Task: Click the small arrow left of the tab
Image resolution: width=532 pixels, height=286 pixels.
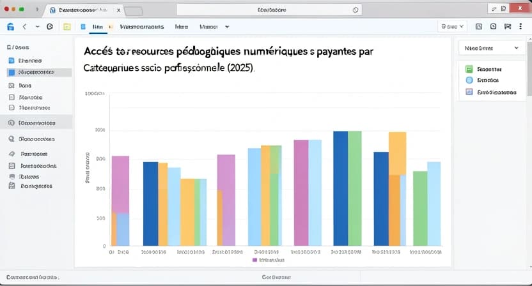Action: tap(37, 10)
